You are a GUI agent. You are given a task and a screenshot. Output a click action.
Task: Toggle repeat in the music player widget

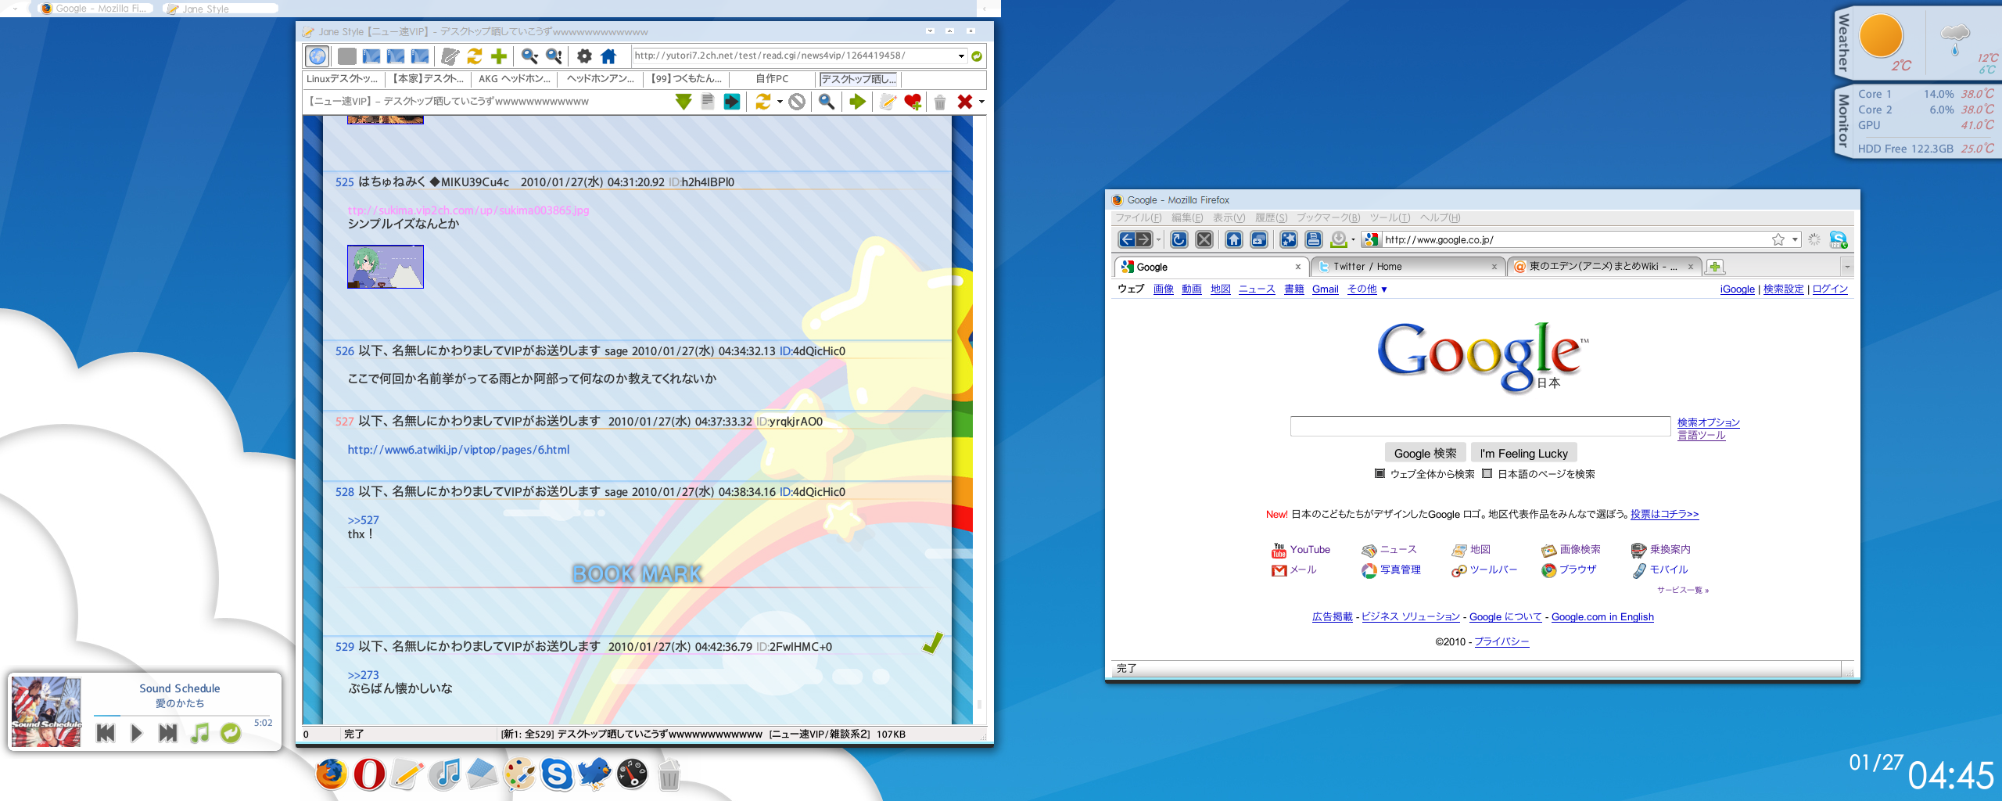coord(231,733)
